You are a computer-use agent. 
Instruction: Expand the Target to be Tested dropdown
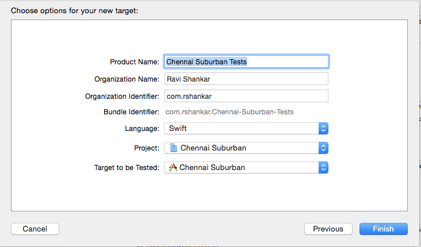[246, 168]
